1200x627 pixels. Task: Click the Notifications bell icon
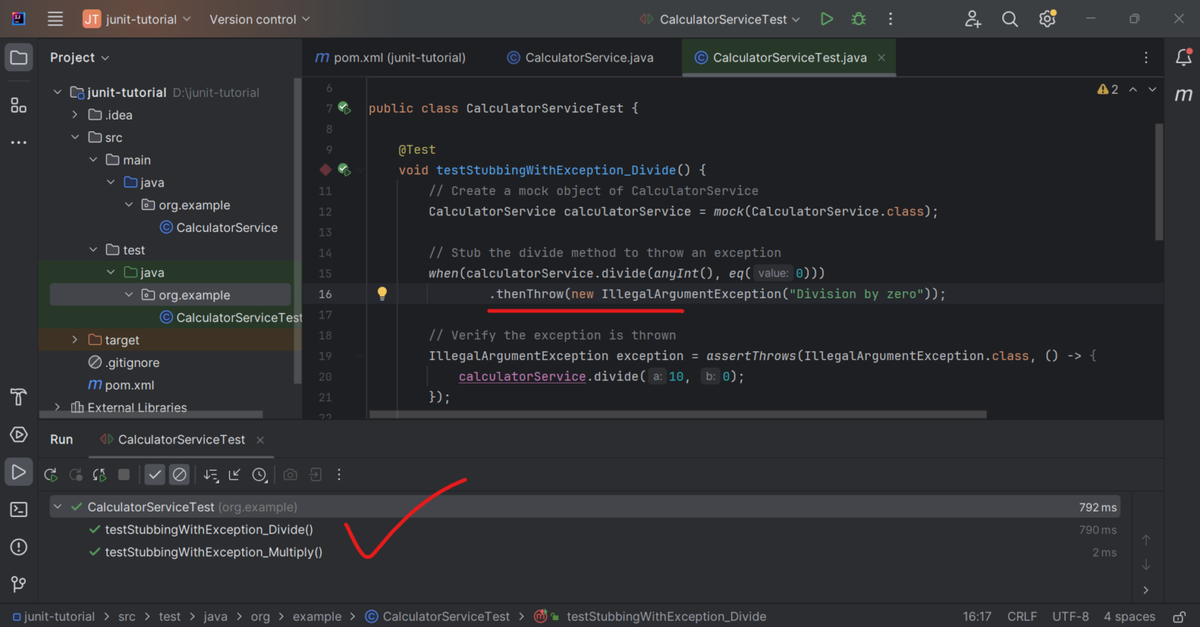pyautogui.click(x=1183, y=57)
